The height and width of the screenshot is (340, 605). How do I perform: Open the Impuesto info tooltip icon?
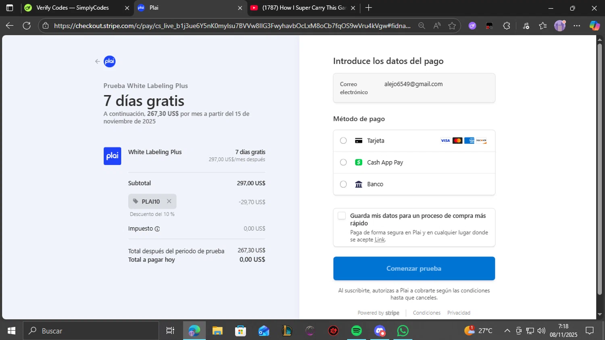pos(157,229)
